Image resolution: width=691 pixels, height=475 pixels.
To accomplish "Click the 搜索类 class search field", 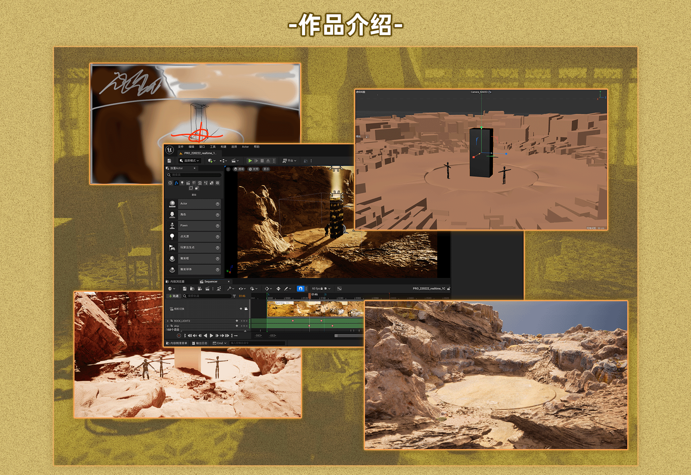I will pyautogui.click(x=194, y=175).
